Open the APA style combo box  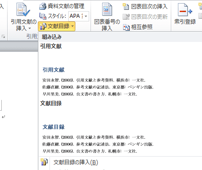(x=78, y=16)
